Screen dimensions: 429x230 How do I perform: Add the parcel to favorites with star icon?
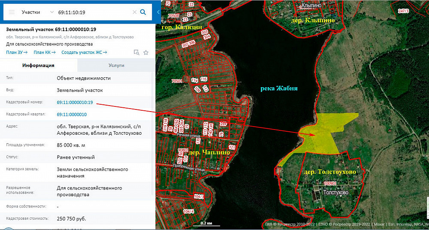point(146,53)
